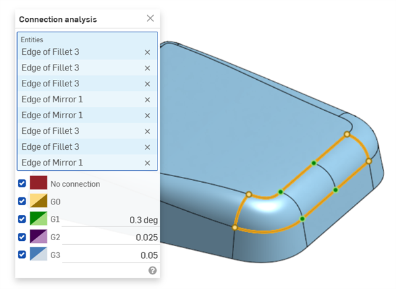Remove the second Edge of Fillet 3 entry
The width and height of the screenshot is (396, 289).
tap(147, 68)
